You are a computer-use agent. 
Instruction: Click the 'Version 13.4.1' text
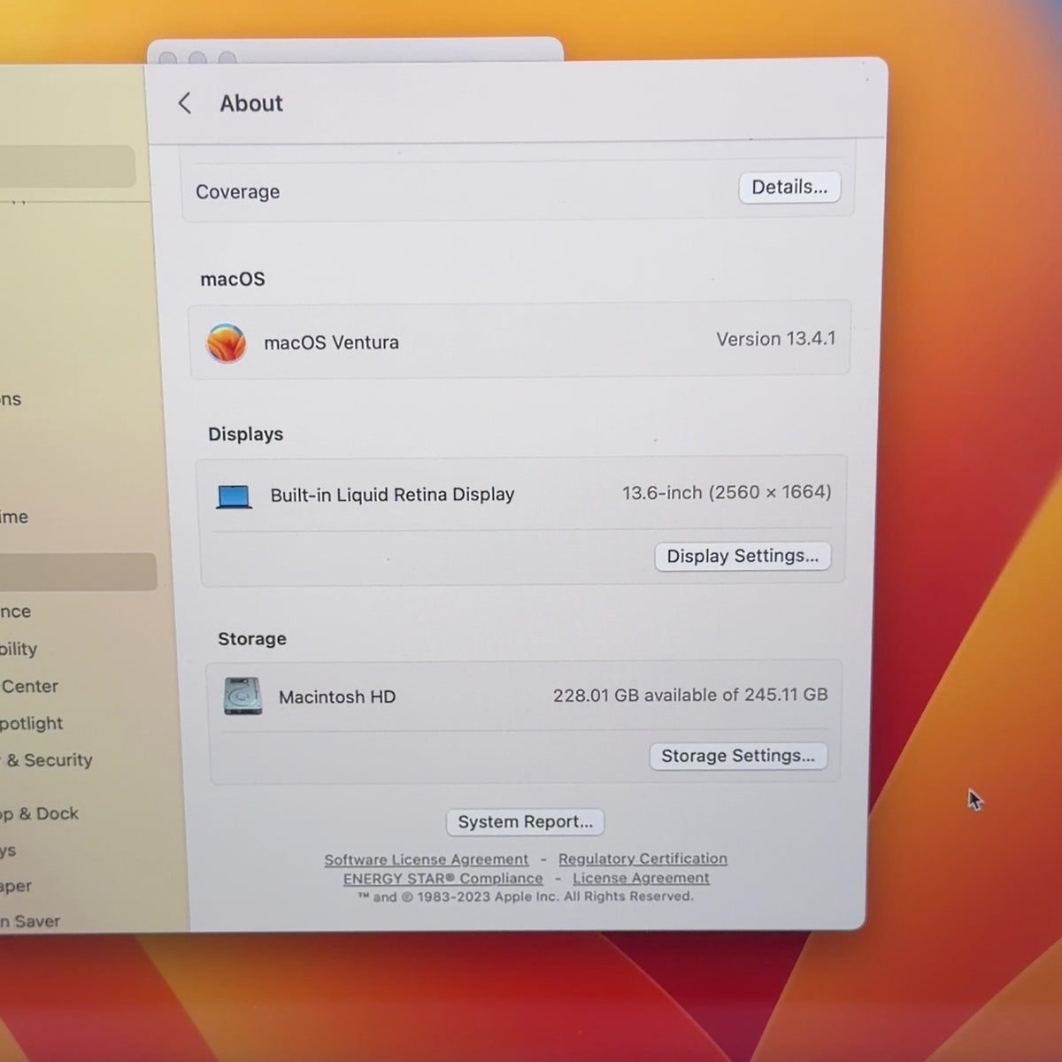775,339
